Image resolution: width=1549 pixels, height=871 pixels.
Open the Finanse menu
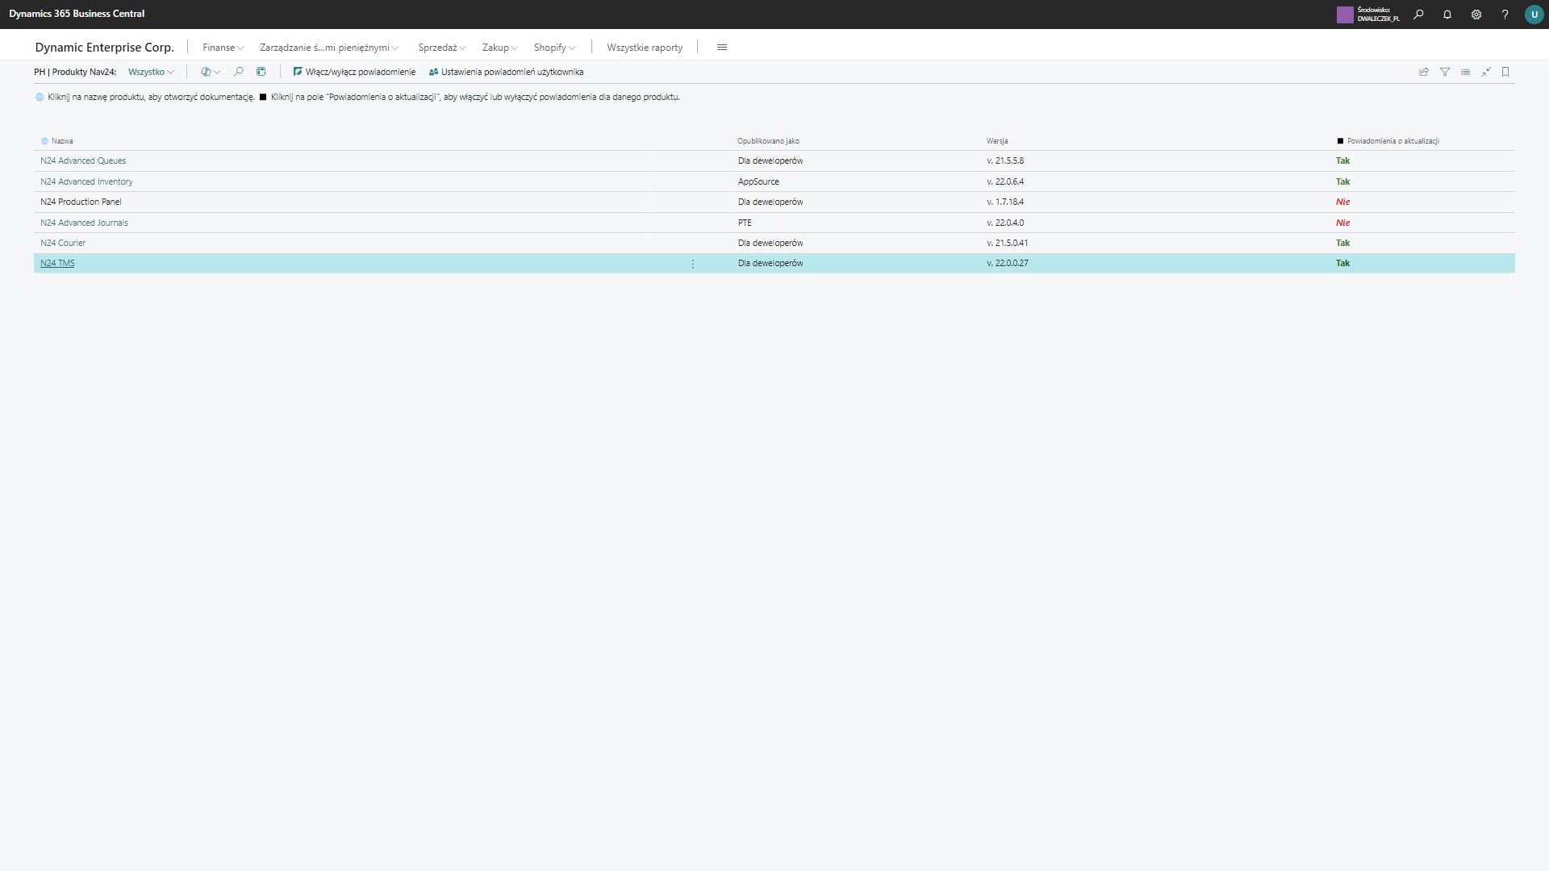tap(222, 48)
